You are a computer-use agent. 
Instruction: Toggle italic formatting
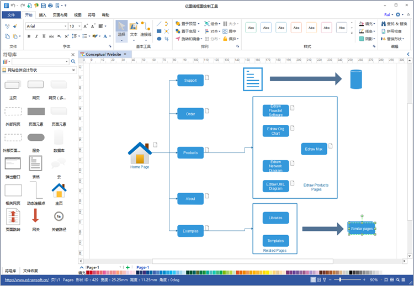pyautogui.click(x=36, y=36)
